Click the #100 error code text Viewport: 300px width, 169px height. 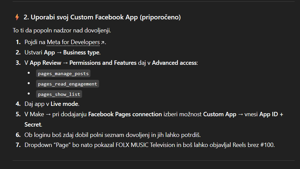(267, 145)
